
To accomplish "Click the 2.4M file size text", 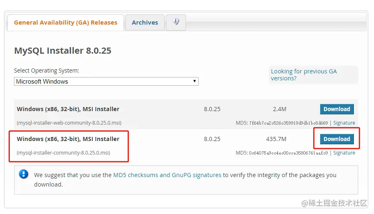I will [280, 109].
